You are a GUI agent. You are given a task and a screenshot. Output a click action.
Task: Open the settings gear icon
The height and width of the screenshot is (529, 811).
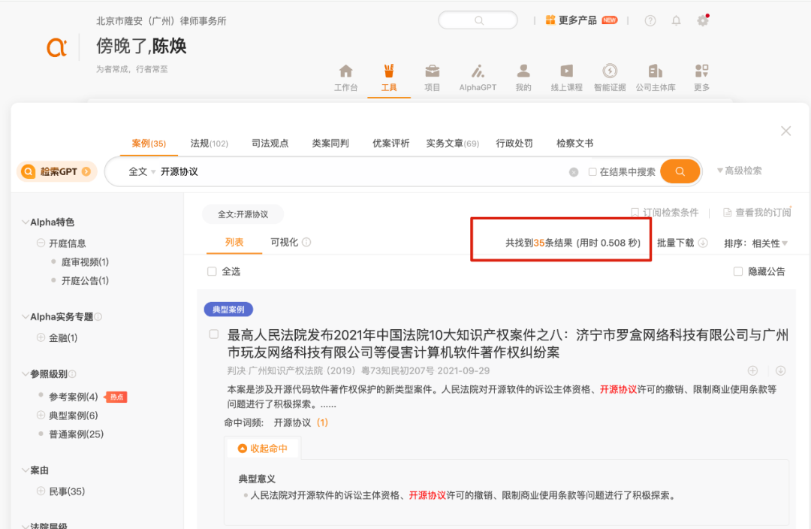click(x=702, y=21)
